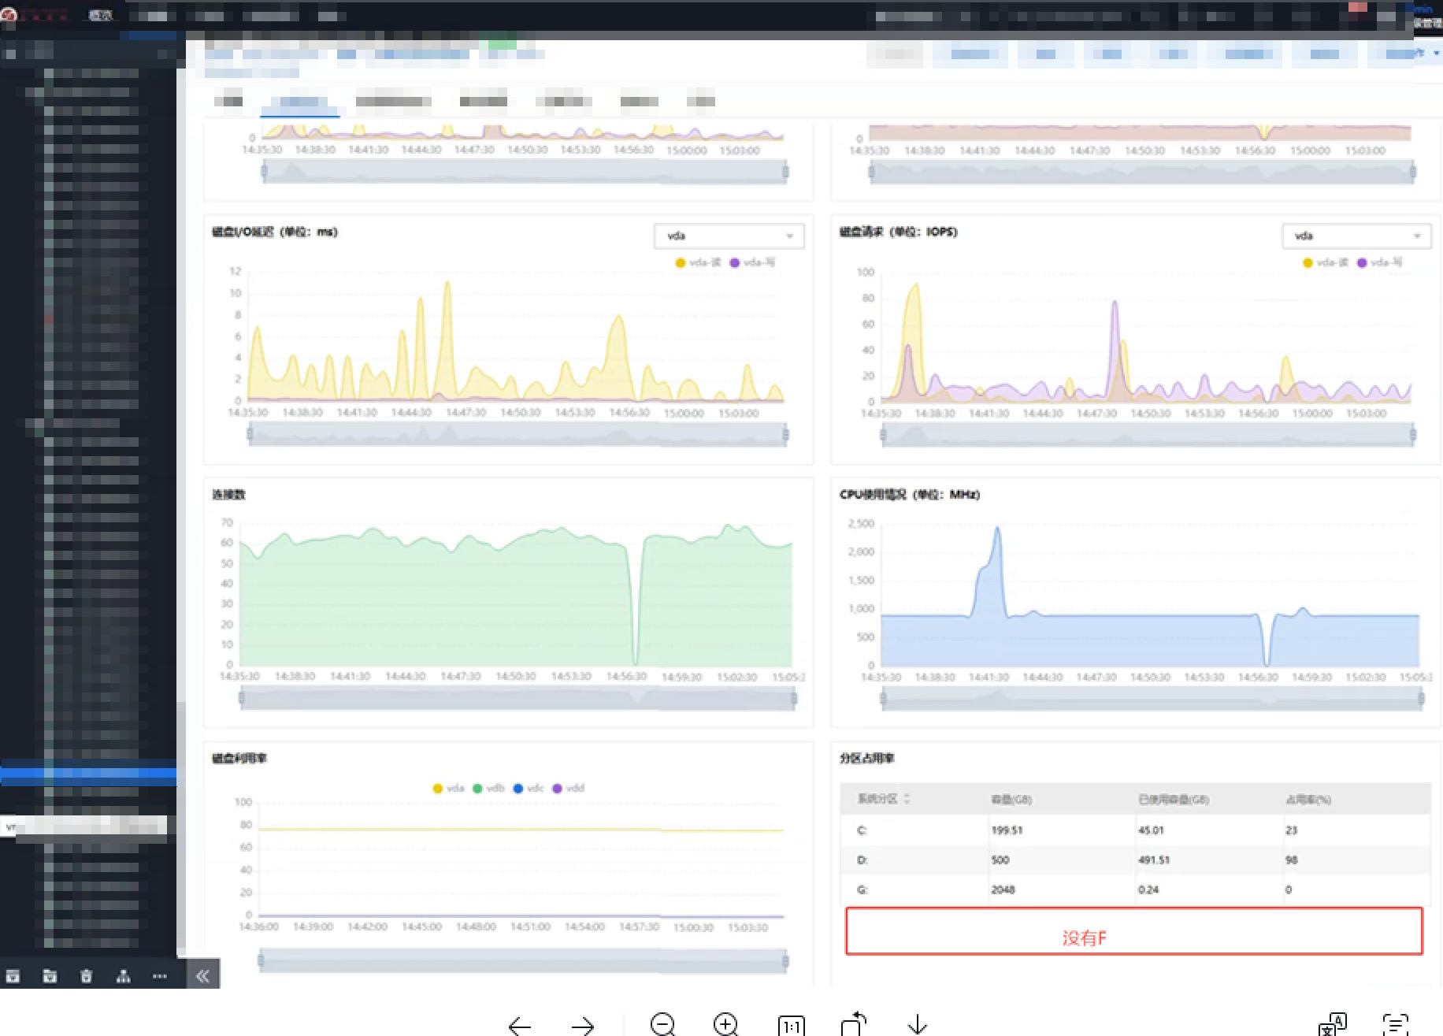Open the vda dropdown in the disk I/O latency chart

tap(729, 236)
